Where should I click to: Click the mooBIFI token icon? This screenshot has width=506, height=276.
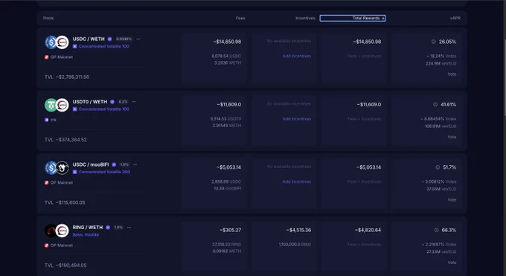click(x=63, y=168)
